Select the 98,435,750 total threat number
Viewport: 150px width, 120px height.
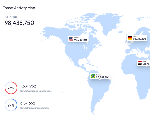(19, 23)
